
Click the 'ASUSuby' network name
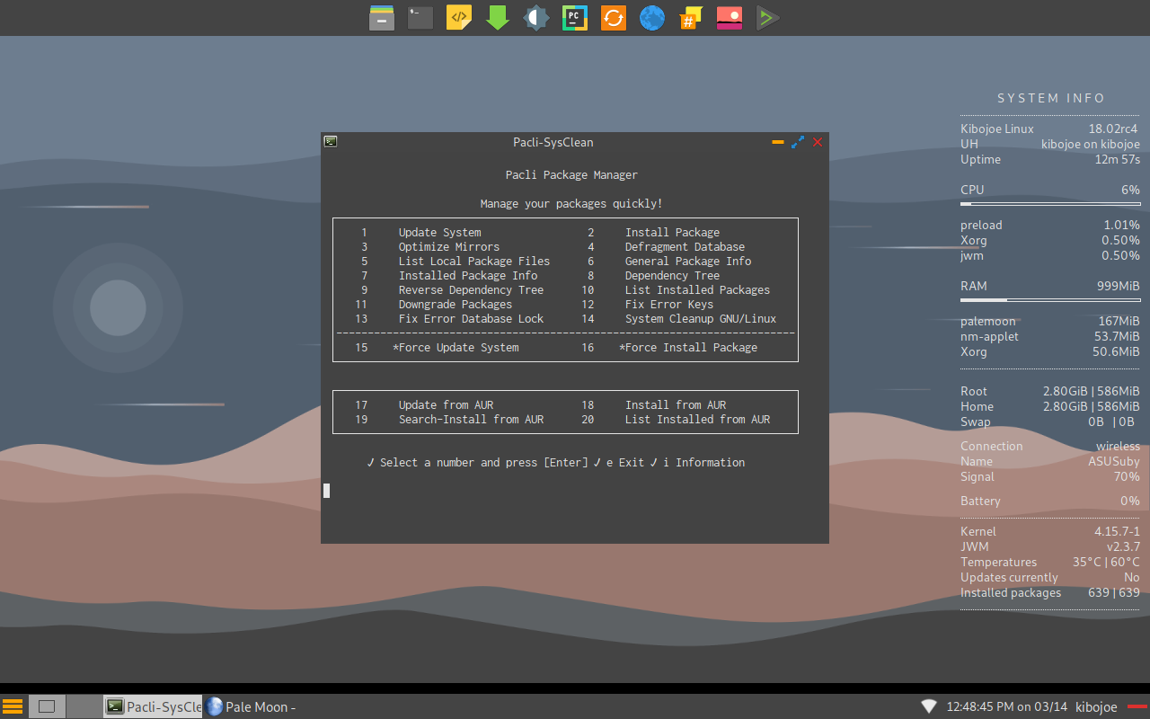pyautogui.click(x=1114, y=461)
